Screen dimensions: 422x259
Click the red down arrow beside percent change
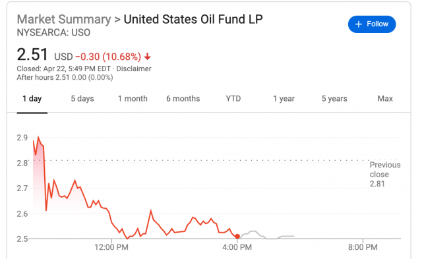[x=147, y=57]
